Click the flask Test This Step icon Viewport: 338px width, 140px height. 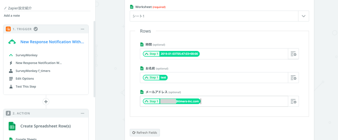[11, 87]
